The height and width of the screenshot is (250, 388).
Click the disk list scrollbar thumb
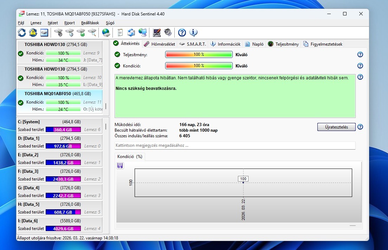point(106,106)
